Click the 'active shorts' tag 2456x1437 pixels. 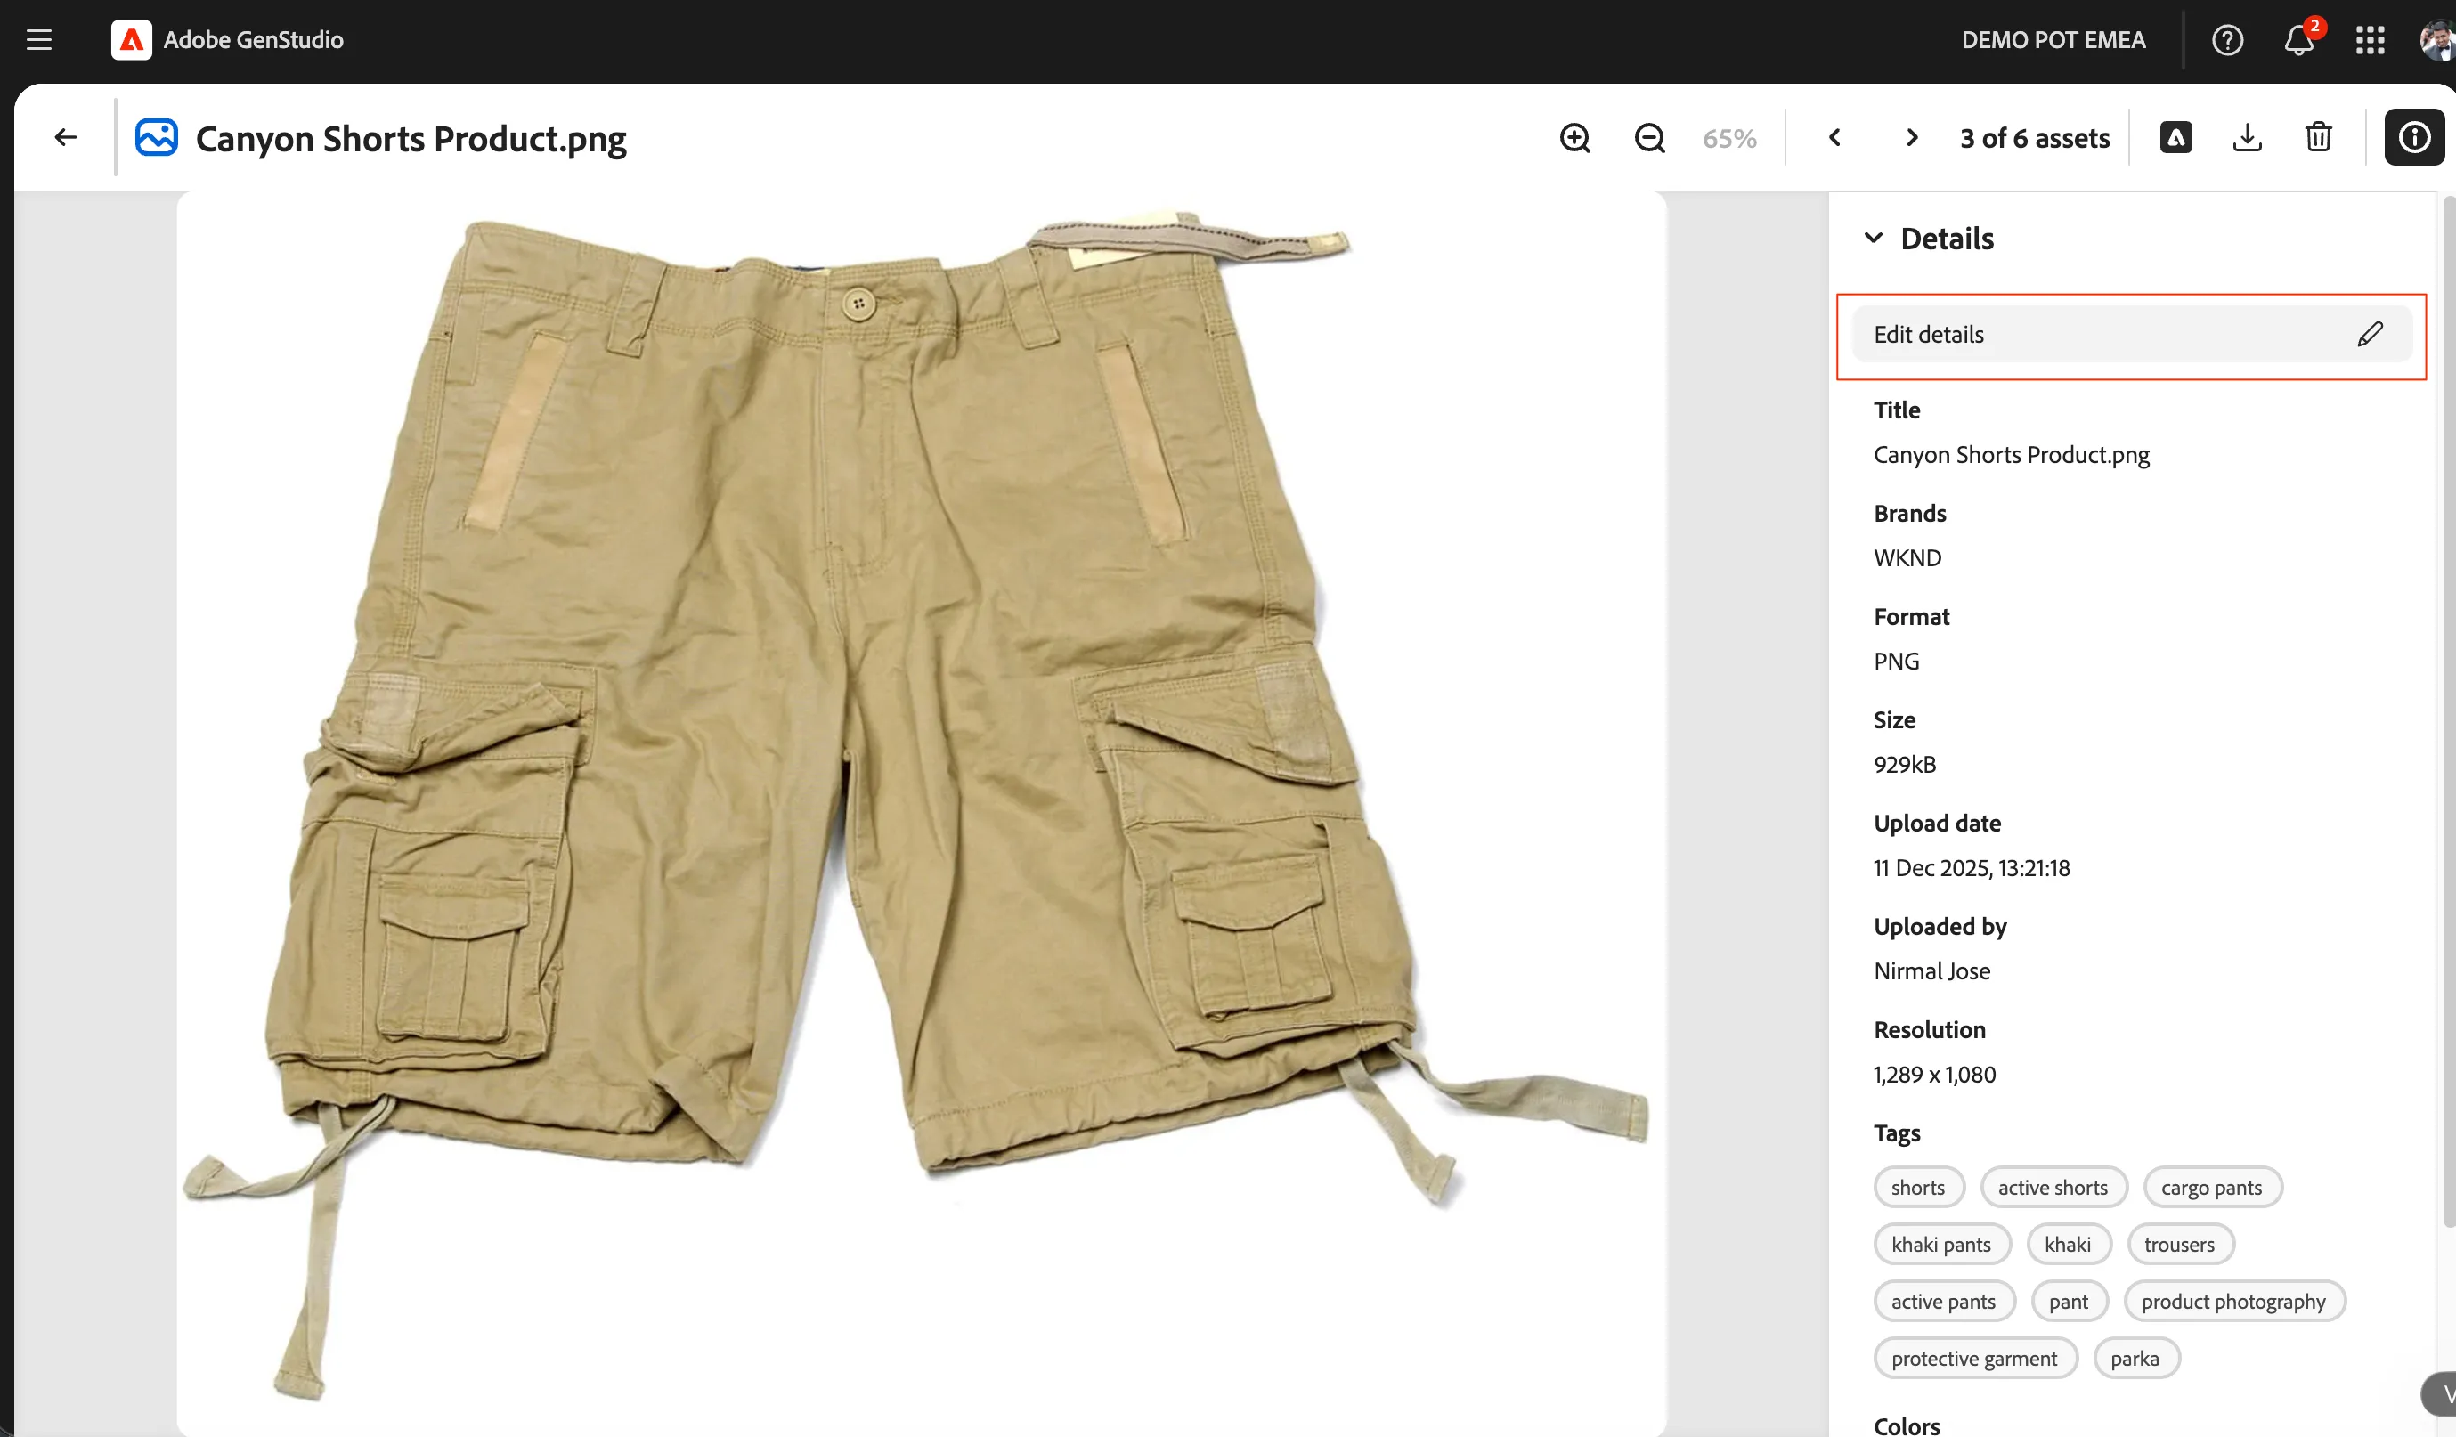[x=2053, y=1187]
